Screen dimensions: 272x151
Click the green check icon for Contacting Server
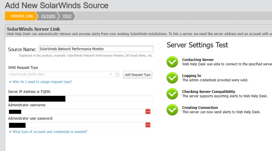coord(172,62)
